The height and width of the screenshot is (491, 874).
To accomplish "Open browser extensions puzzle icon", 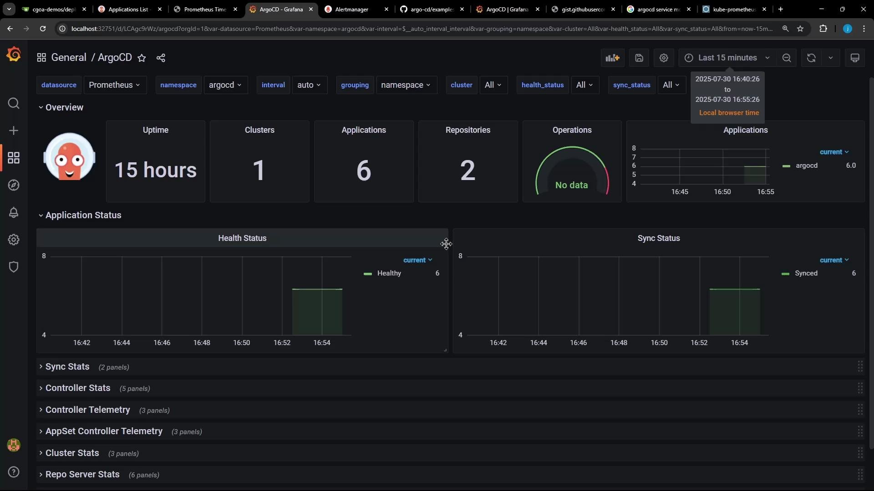I will (x=823, y=29).
